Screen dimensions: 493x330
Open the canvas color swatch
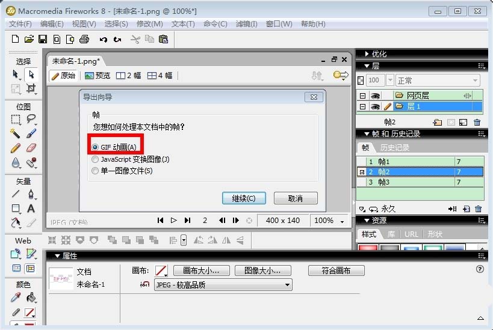[161, 270]
